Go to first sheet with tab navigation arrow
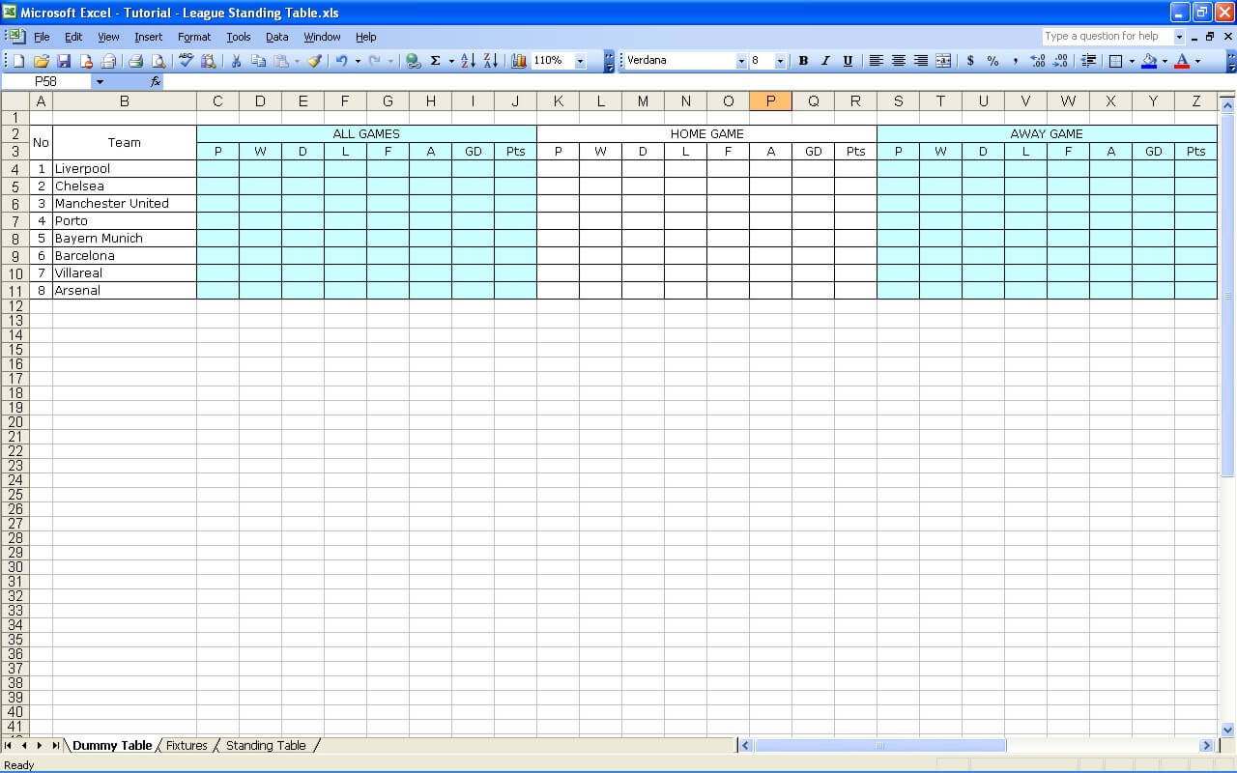 pyautogui.click(x=9, y=746)
